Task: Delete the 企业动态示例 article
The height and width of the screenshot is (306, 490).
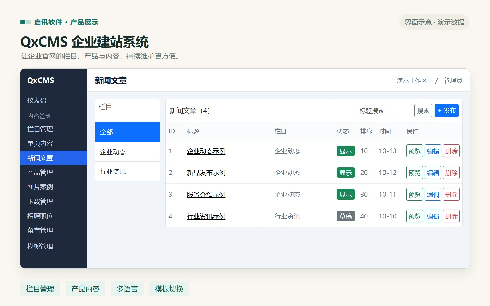Action: coord(451,151)
